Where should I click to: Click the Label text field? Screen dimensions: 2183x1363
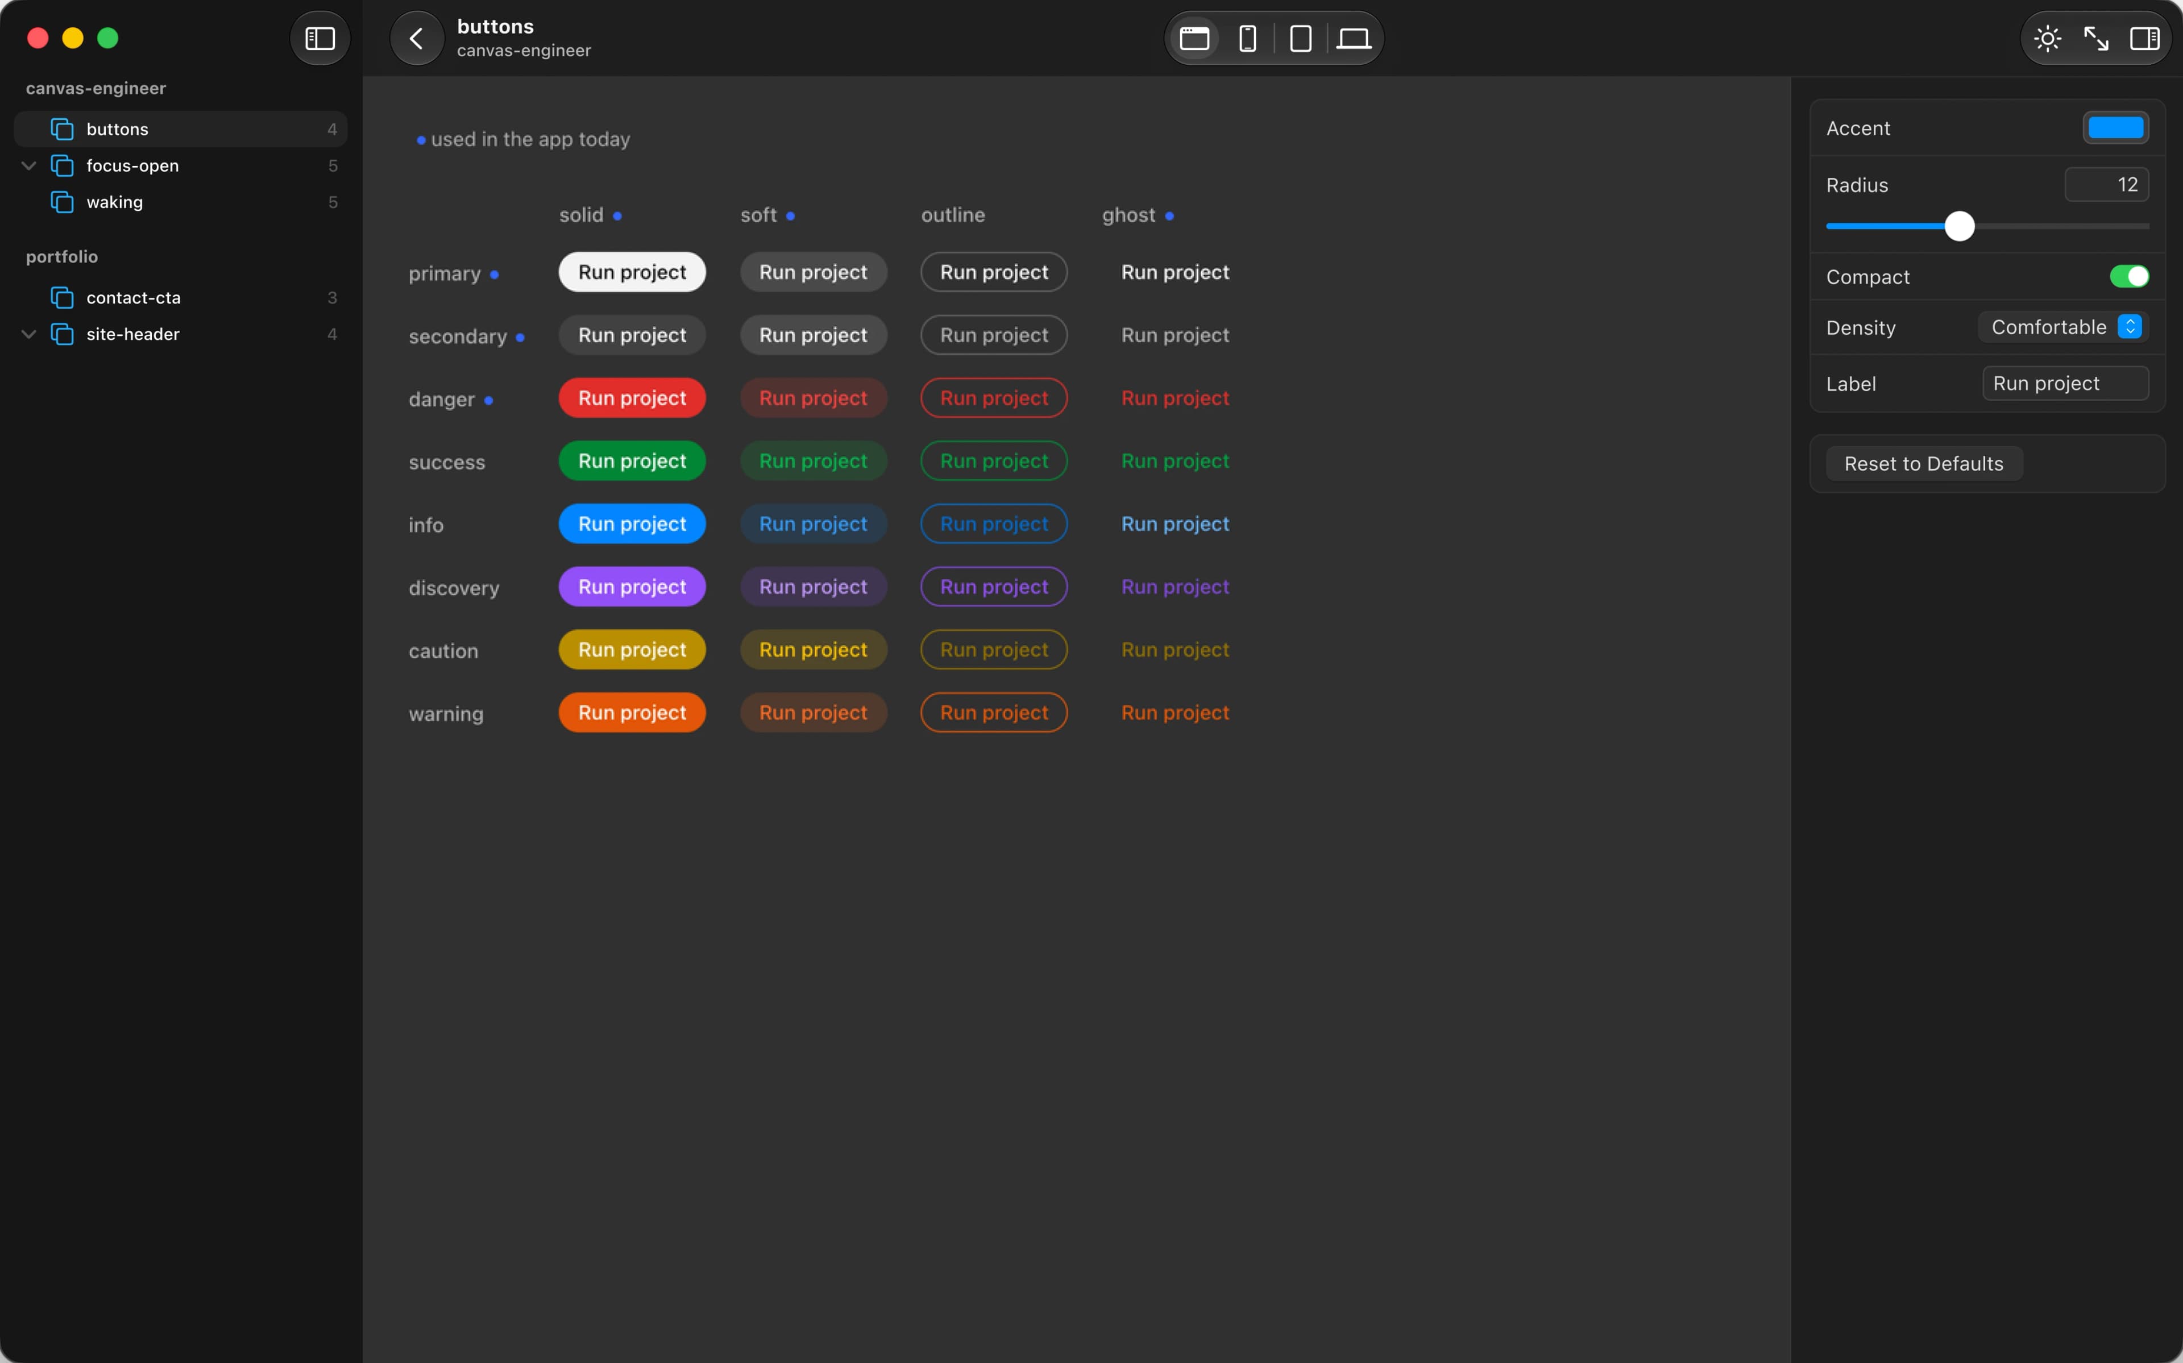point(2065,383)
